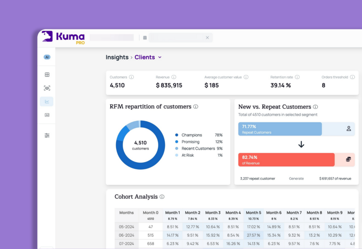Click the $691,657 of revenue text
This screenshot has height=249, width=362.
tap(335, 178)
